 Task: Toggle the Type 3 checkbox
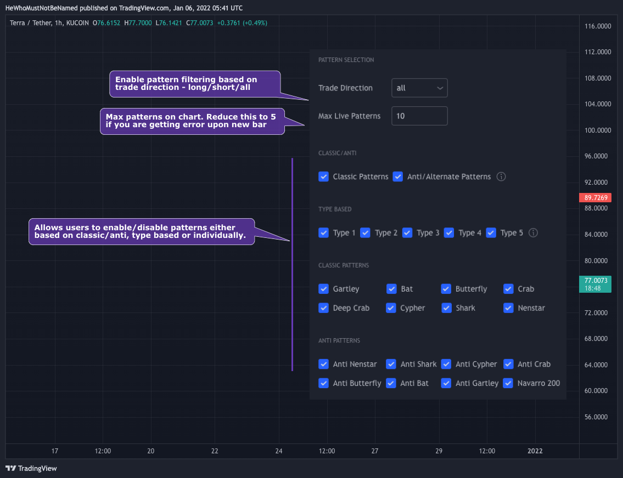(407, 233)
